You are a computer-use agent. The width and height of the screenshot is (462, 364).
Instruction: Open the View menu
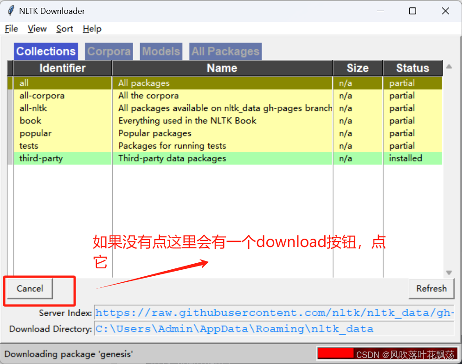tap(37, 29)
